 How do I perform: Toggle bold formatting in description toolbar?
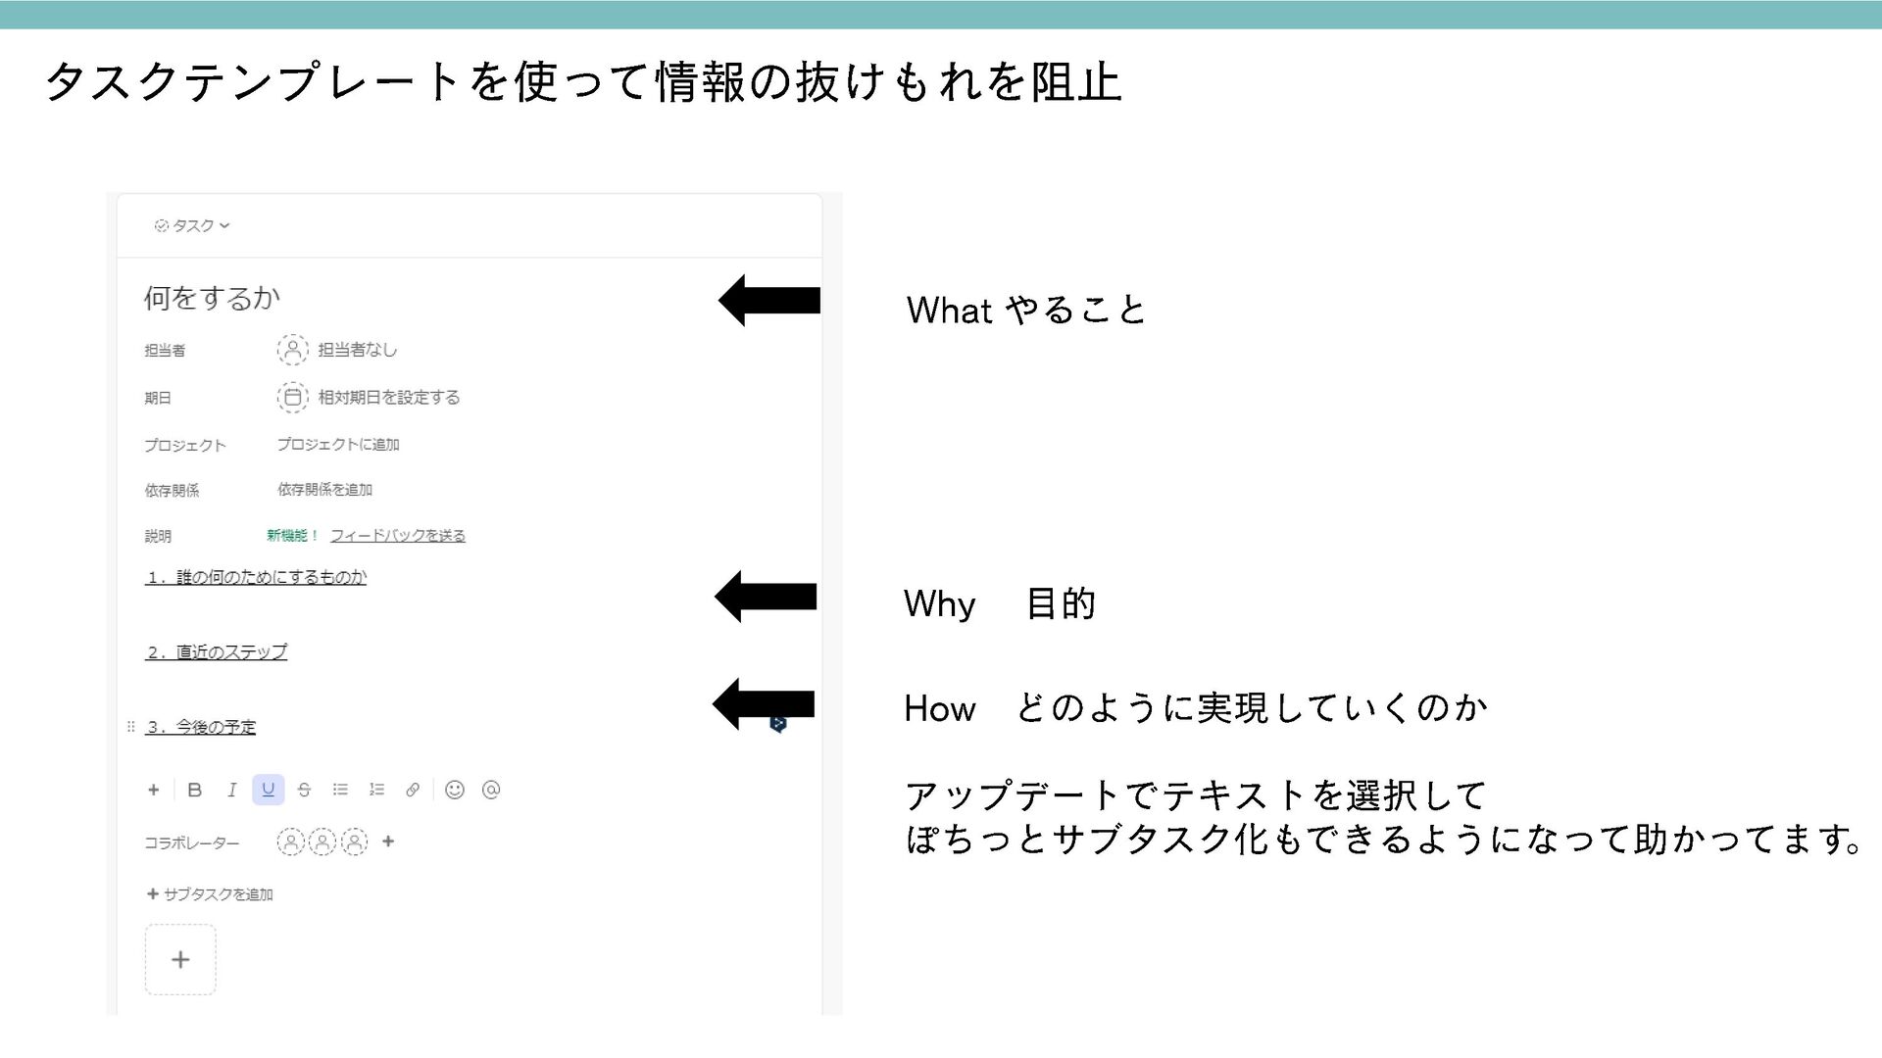point(195,790)
